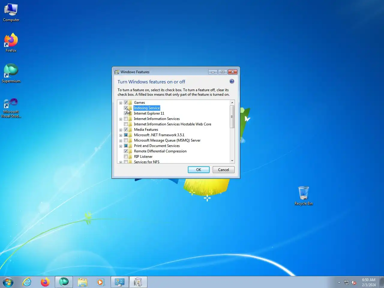The height and width of the screenshot is (288, 384).
Task: Select the "Internet Explorer 11" row label
Action: 149,113
